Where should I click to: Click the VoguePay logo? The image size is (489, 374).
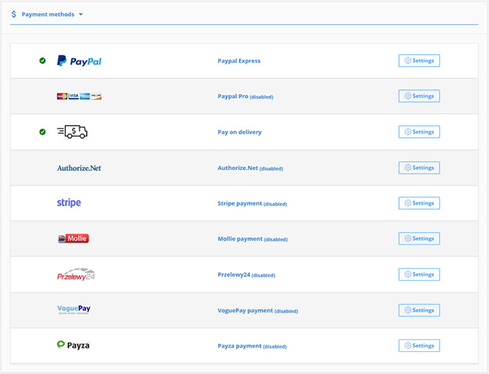[x=74, y=309]
